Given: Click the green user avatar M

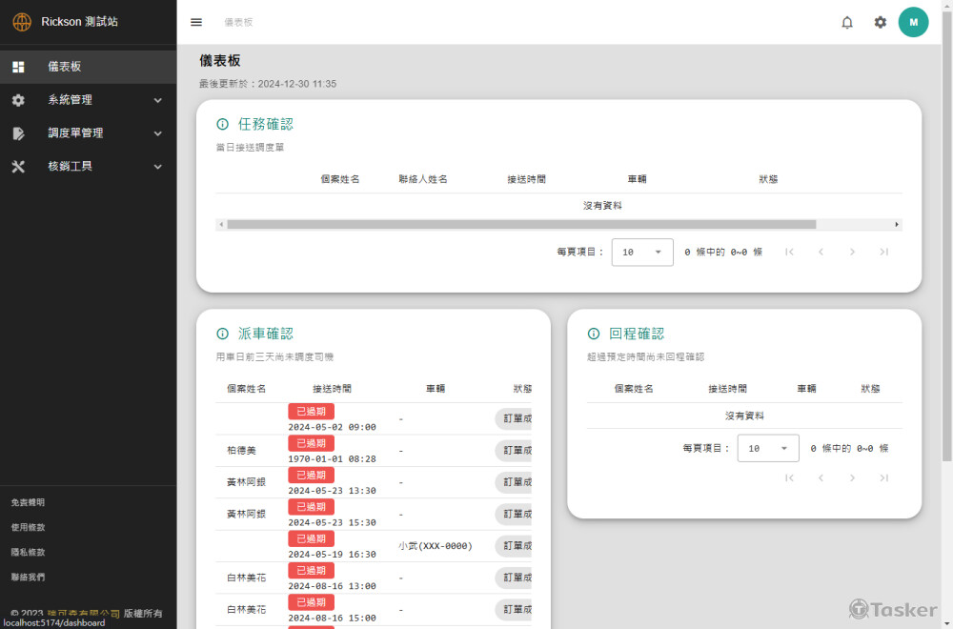Looking at the screenshot, I should pyautogui.click(x=913, y=22).
